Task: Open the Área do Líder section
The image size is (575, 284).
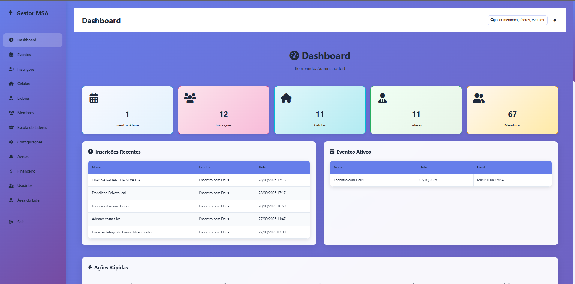Action: point(29,200)
